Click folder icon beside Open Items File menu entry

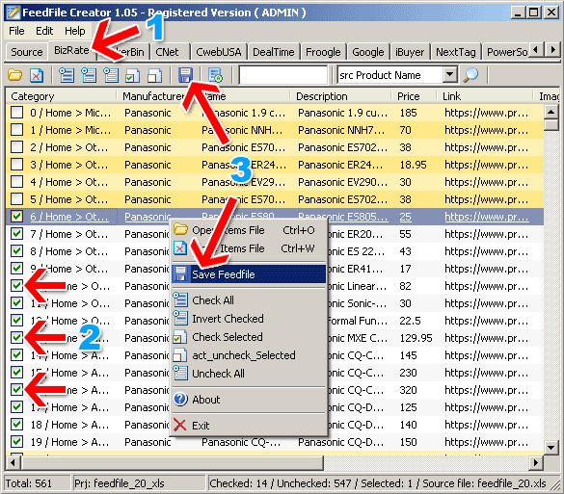180,229
